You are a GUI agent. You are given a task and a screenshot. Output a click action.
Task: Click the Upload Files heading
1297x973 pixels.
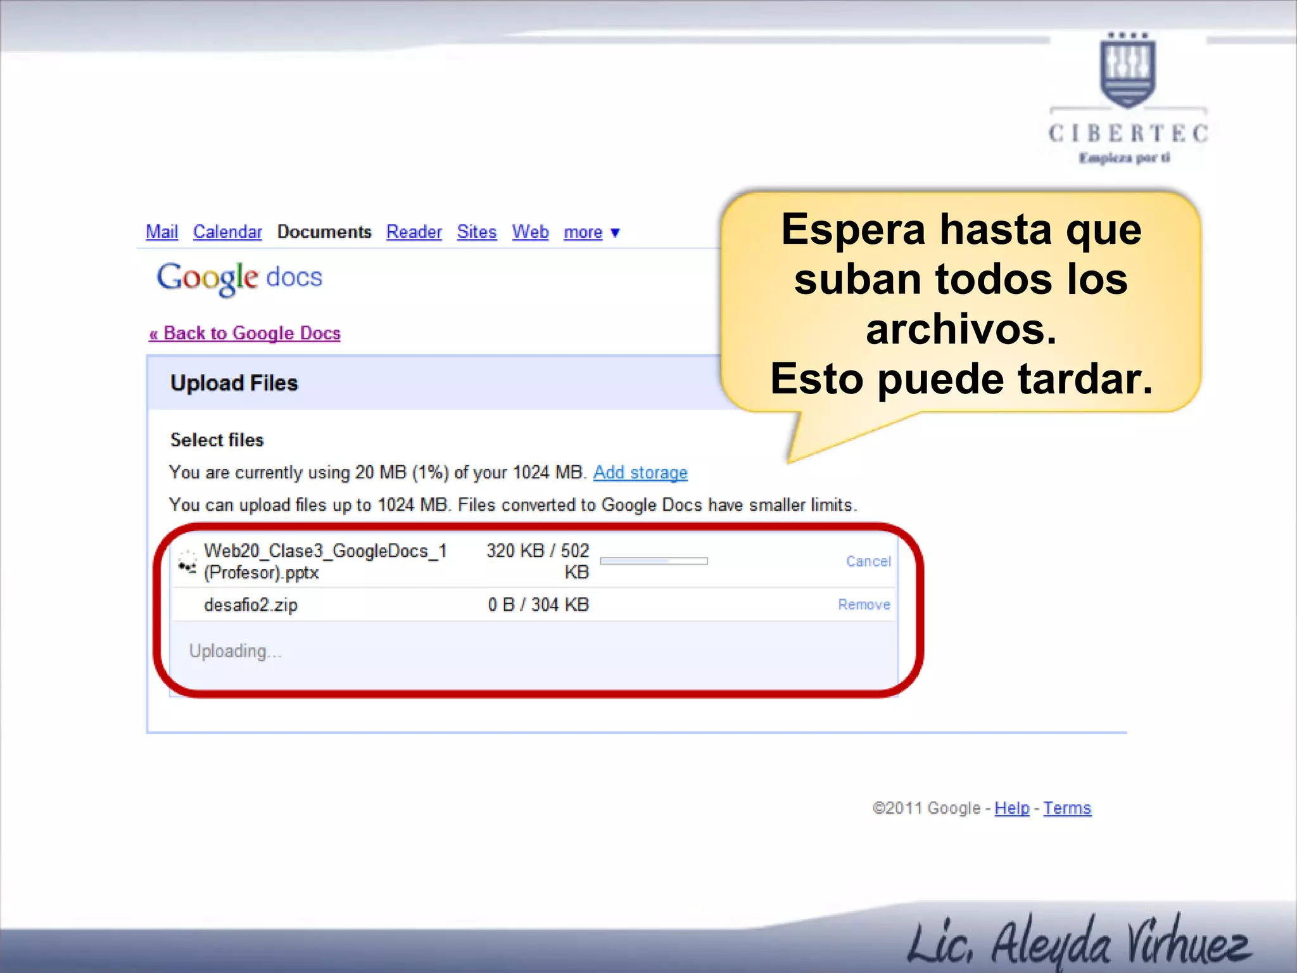(x=234, y=383)
